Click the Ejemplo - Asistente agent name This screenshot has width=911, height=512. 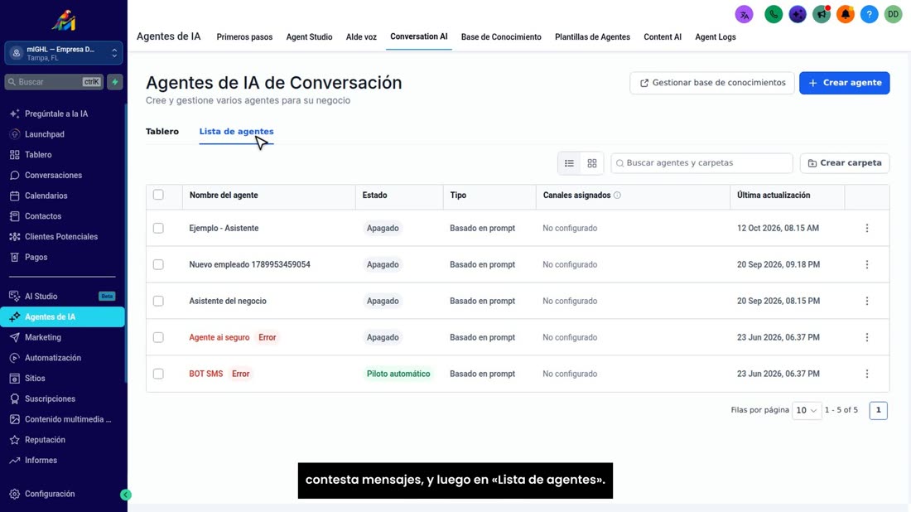coord(224,229)
